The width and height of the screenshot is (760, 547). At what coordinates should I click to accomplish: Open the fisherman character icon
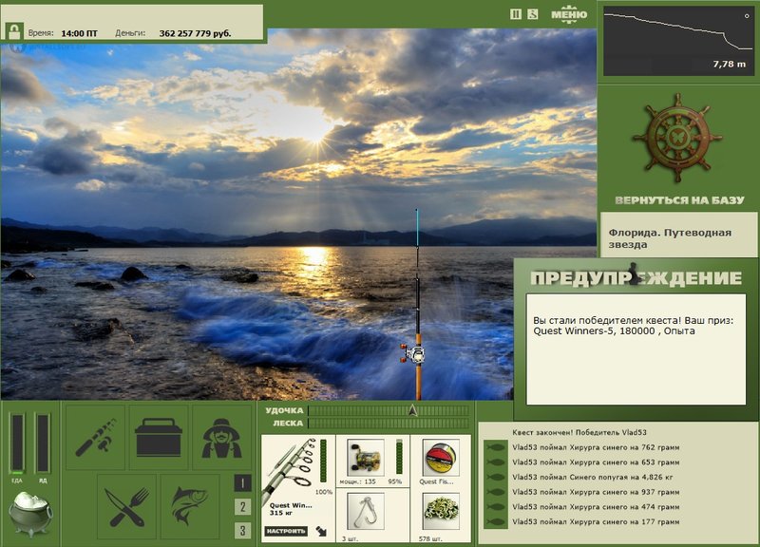(221, 438)
